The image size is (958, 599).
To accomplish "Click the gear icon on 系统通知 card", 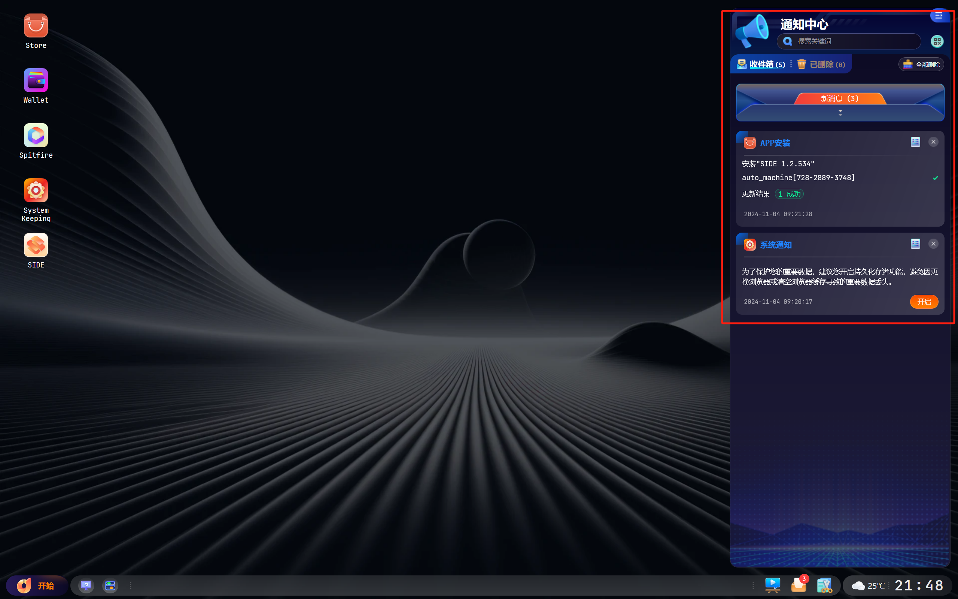I will pos(749,245).
